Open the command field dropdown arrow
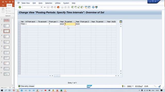165x92 pixels. (x=42, y=7)
